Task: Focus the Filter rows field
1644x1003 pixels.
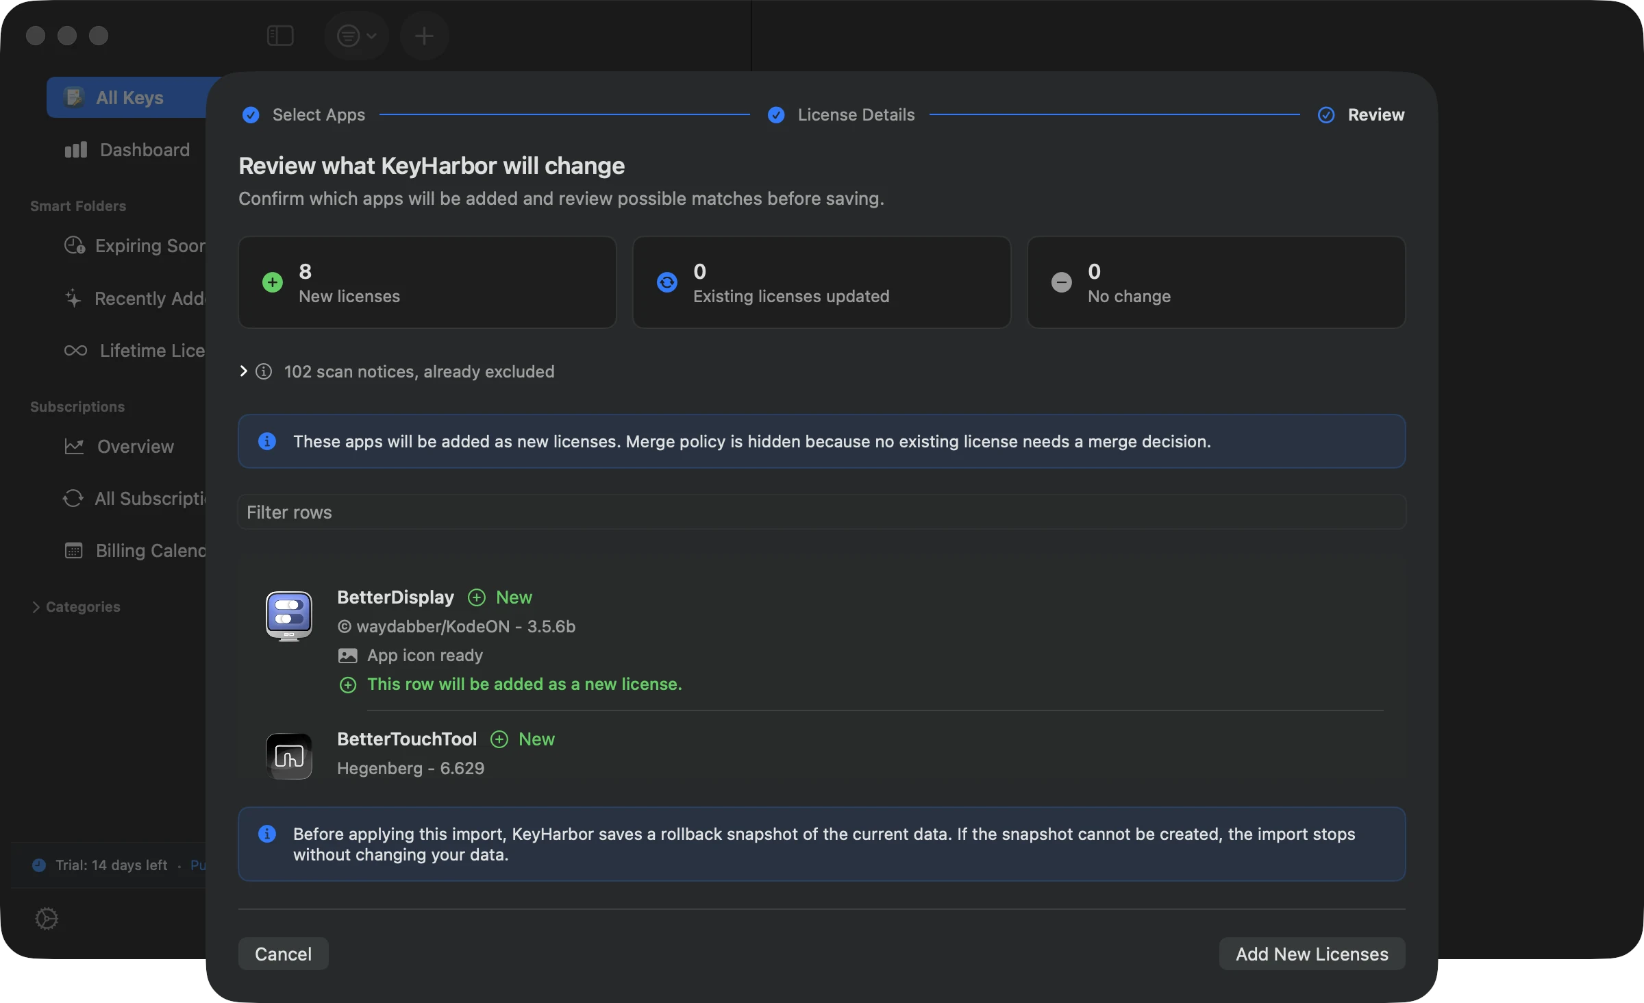Action: tap(822, 512)
